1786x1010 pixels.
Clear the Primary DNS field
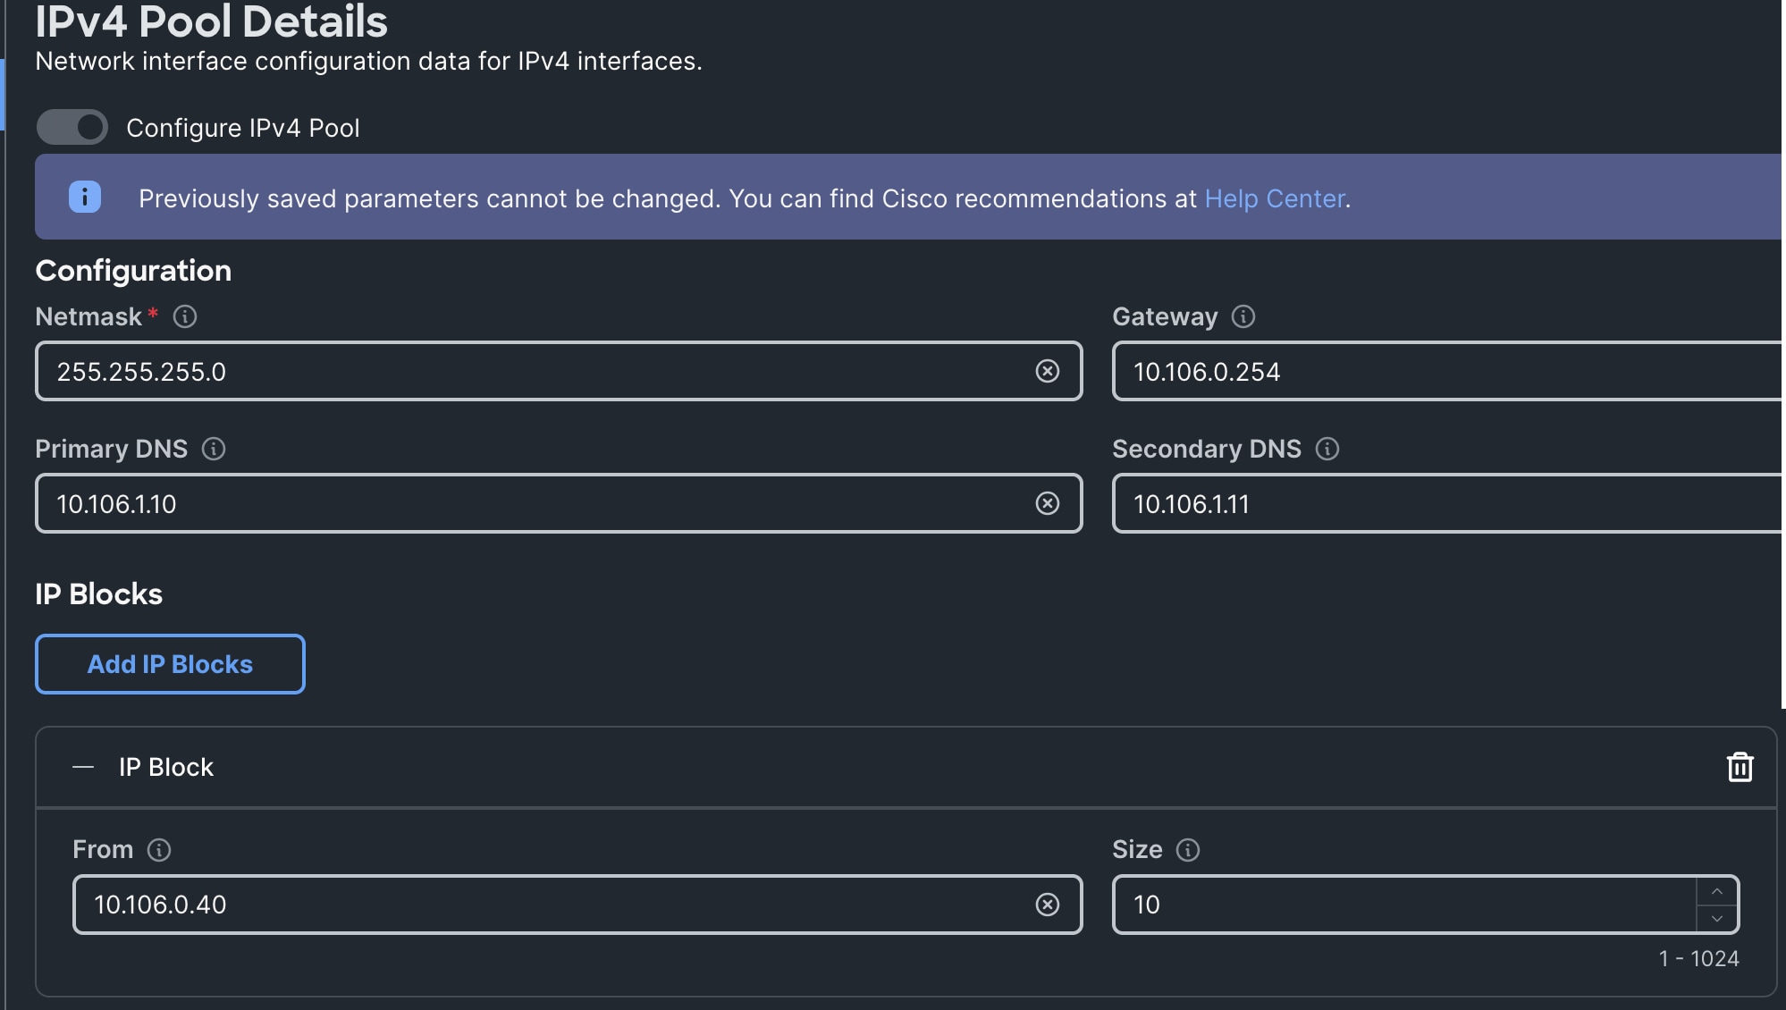(x=1047, y=503)
